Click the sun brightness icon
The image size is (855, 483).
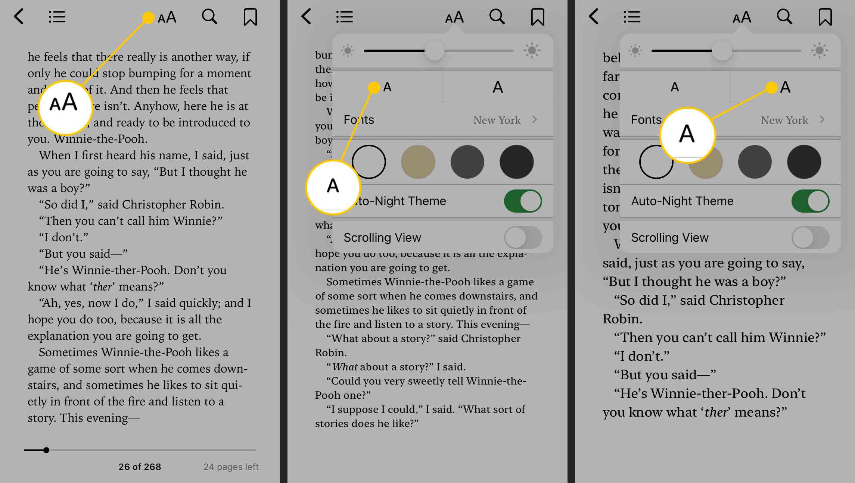point(534,51)
